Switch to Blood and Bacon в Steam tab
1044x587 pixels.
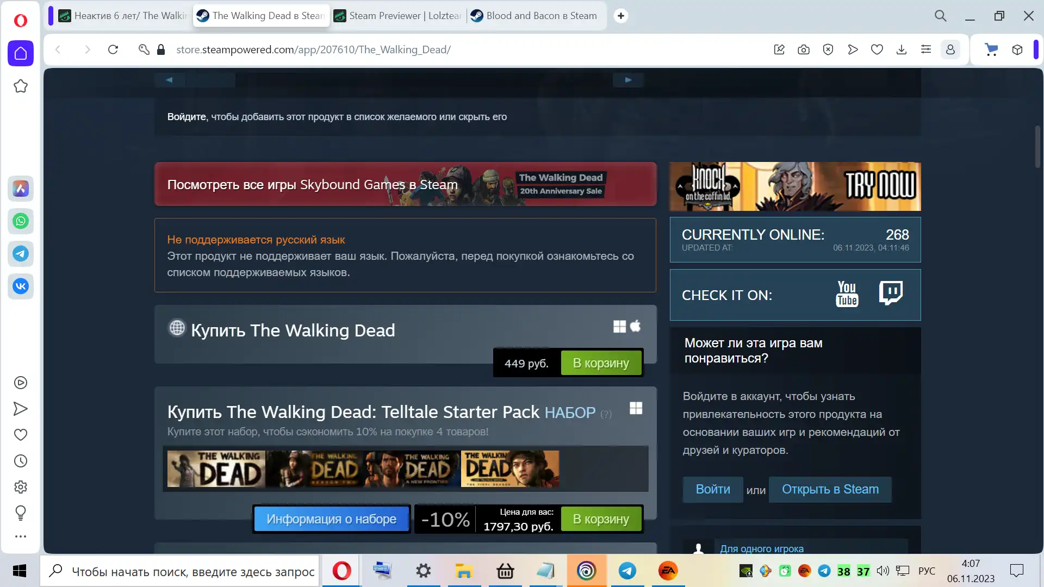click(x=535, y=16)
